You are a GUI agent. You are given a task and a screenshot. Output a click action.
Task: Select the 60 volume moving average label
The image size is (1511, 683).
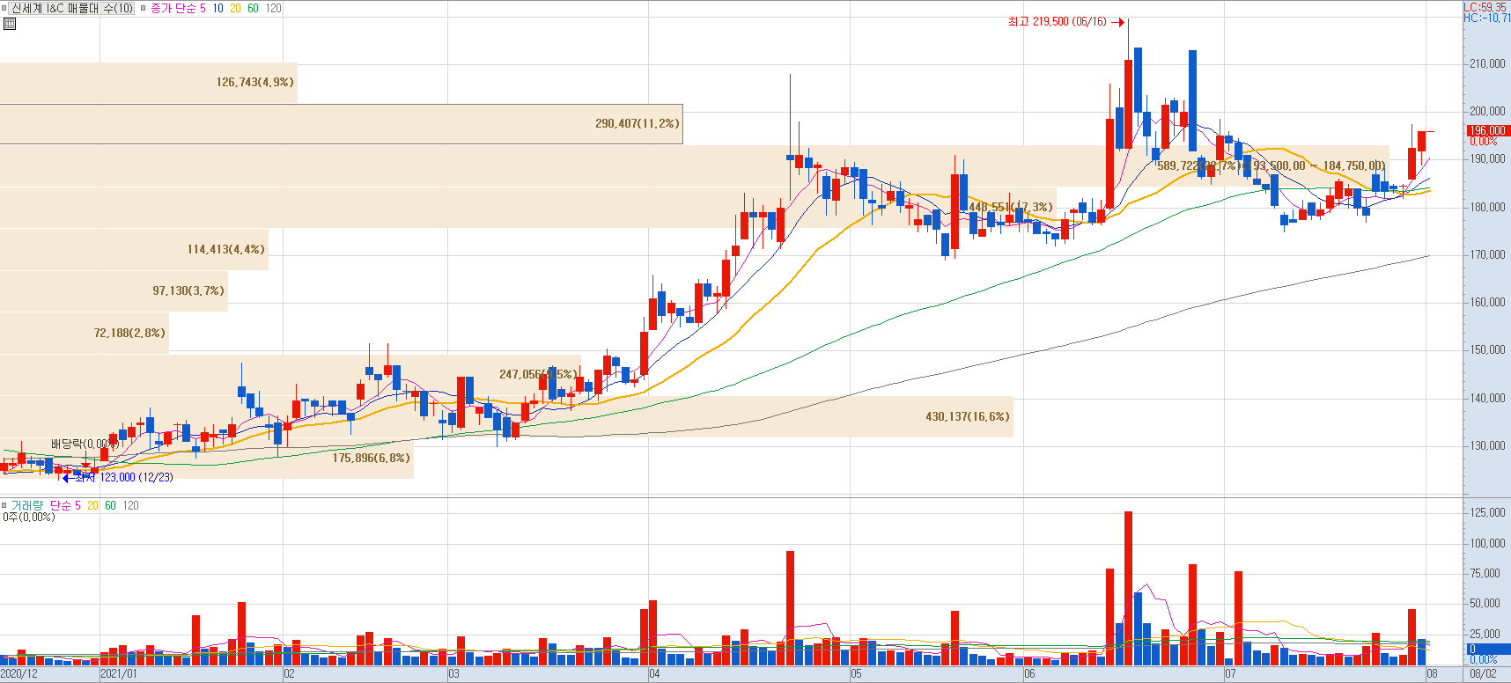tap(110, 505)
